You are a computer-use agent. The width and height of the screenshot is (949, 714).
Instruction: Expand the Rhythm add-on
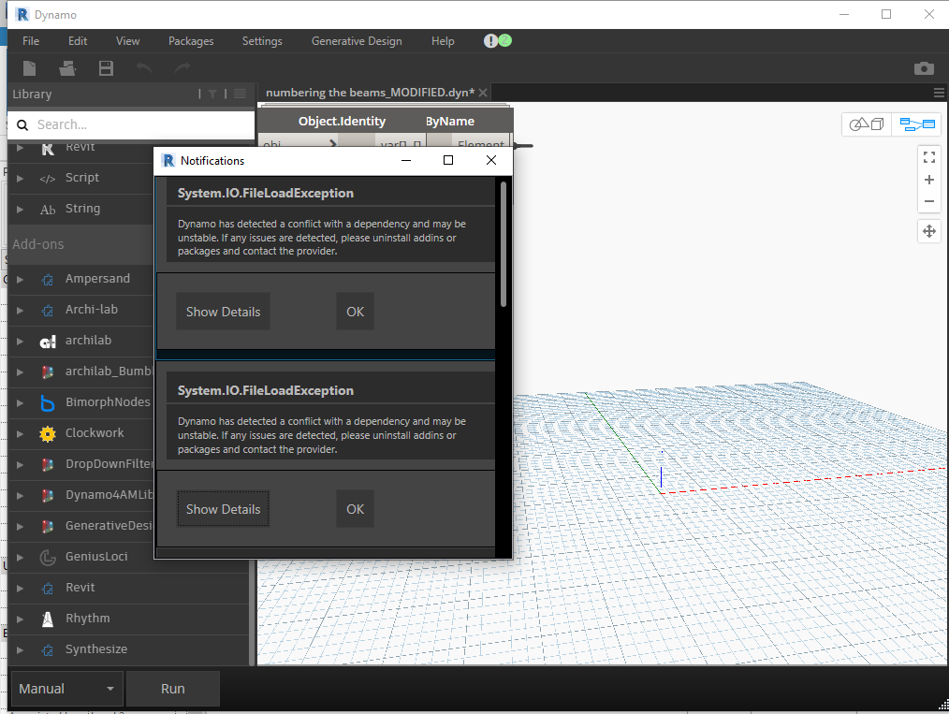tap(20, 619)
